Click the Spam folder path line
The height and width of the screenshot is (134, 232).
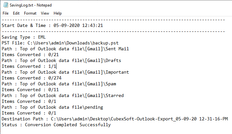tap(59, 84)
